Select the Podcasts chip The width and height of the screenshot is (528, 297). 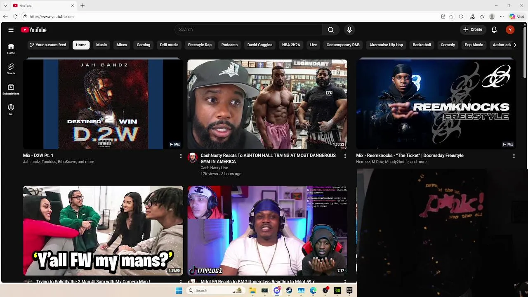pyautogui.click(x=229, y=45)
